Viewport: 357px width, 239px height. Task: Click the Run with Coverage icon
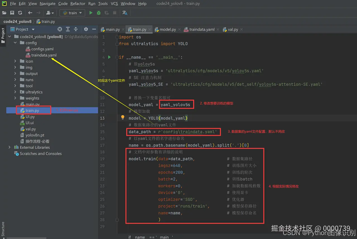tap(107, 13)
